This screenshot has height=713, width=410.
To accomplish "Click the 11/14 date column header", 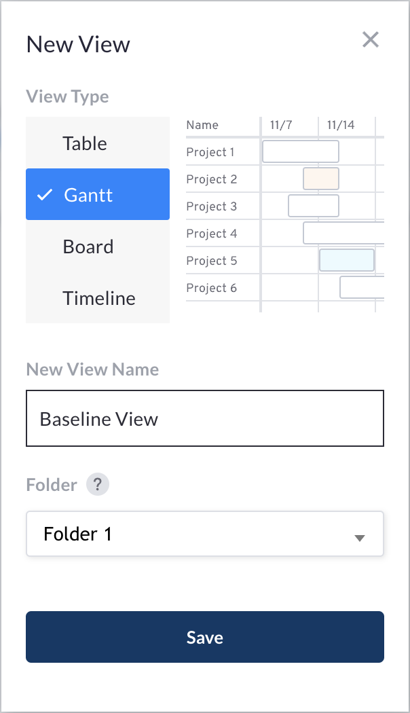I will pos(341,125).
